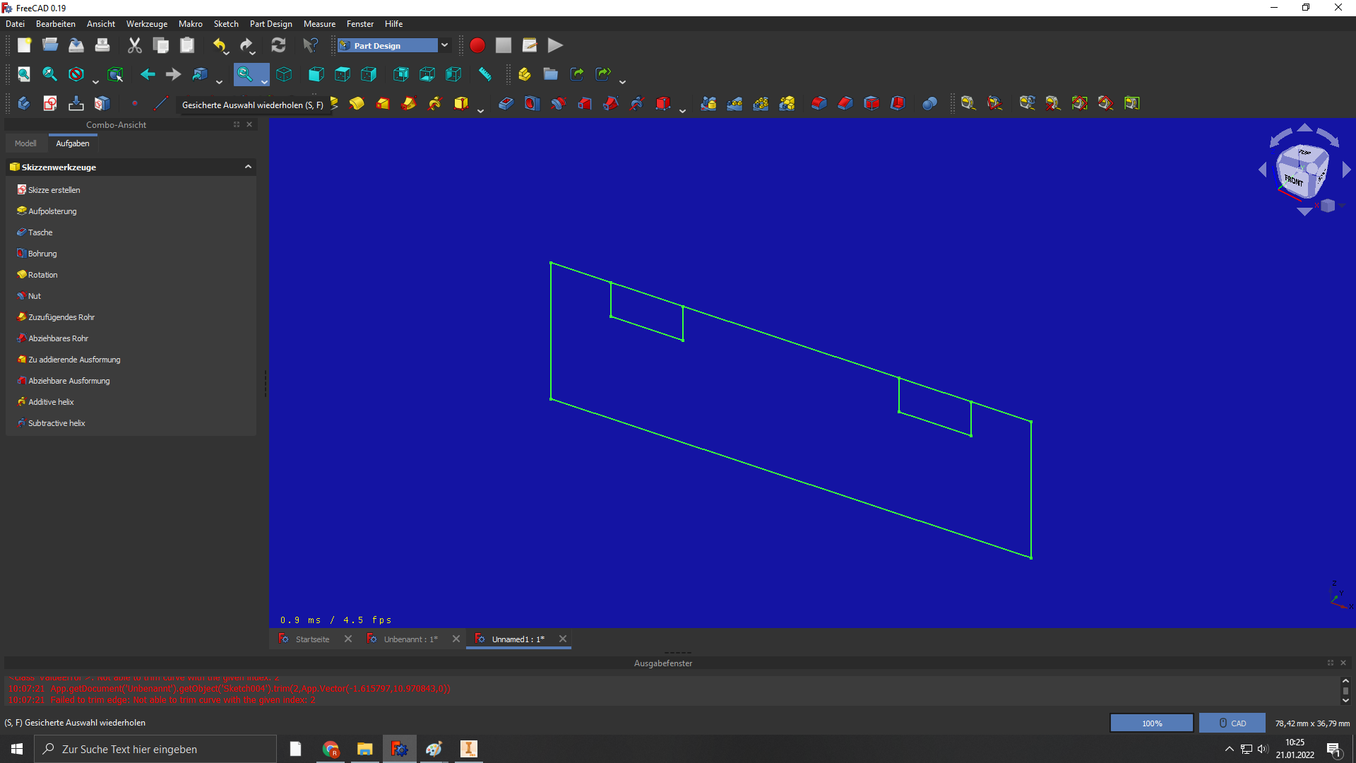Select the Pocket tool in the toolbar
Screen dimensions: 1356x763
(506, 103)
